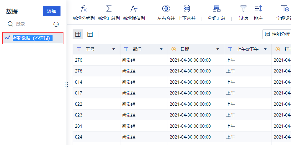Viewport: 291px width, 145px height.
Task: Open the 上午or下午 column dropdown
Action: click(x=265, y=49)
